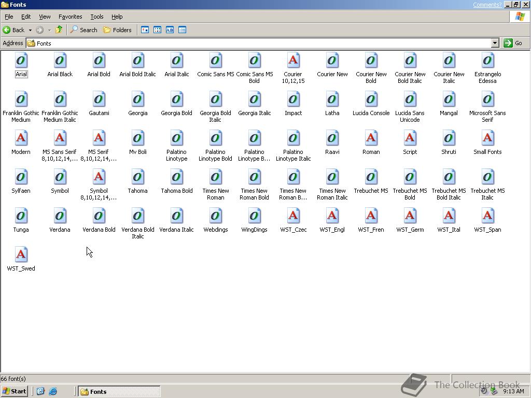Click the Forward navigation arrow
531x398 pixels.
pyautogui.click(x=39, y=30)
